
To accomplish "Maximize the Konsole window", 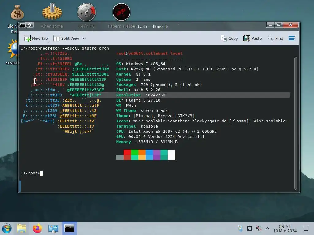I will tap(278, 25).
